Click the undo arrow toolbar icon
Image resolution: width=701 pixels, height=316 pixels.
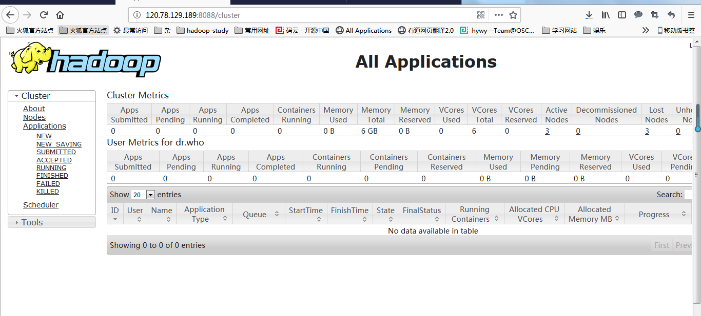pyautogui.click(x=671, y=15)
